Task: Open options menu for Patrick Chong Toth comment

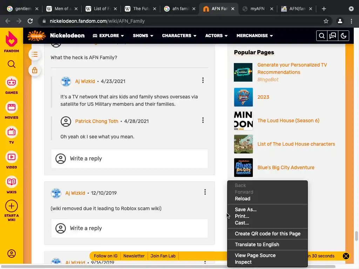Action: [203, 120]
